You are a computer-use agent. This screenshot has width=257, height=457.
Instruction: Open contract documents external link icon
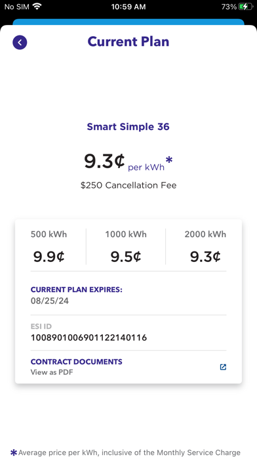coord(223,367)
